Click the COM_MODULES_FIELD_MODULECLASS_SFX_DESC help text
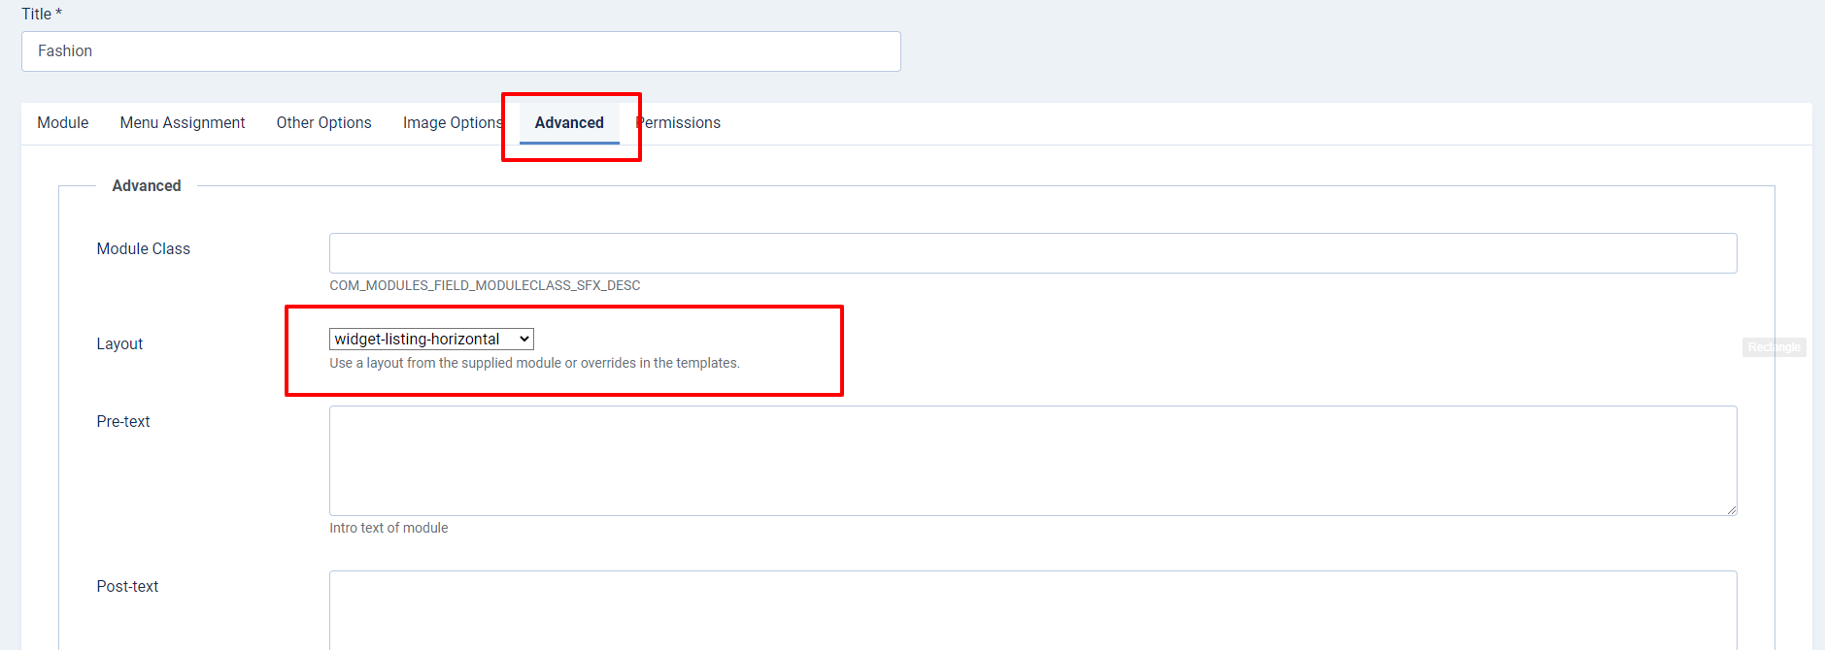The height and width of the screenshot is (650, 1825). tap(485, 286)
